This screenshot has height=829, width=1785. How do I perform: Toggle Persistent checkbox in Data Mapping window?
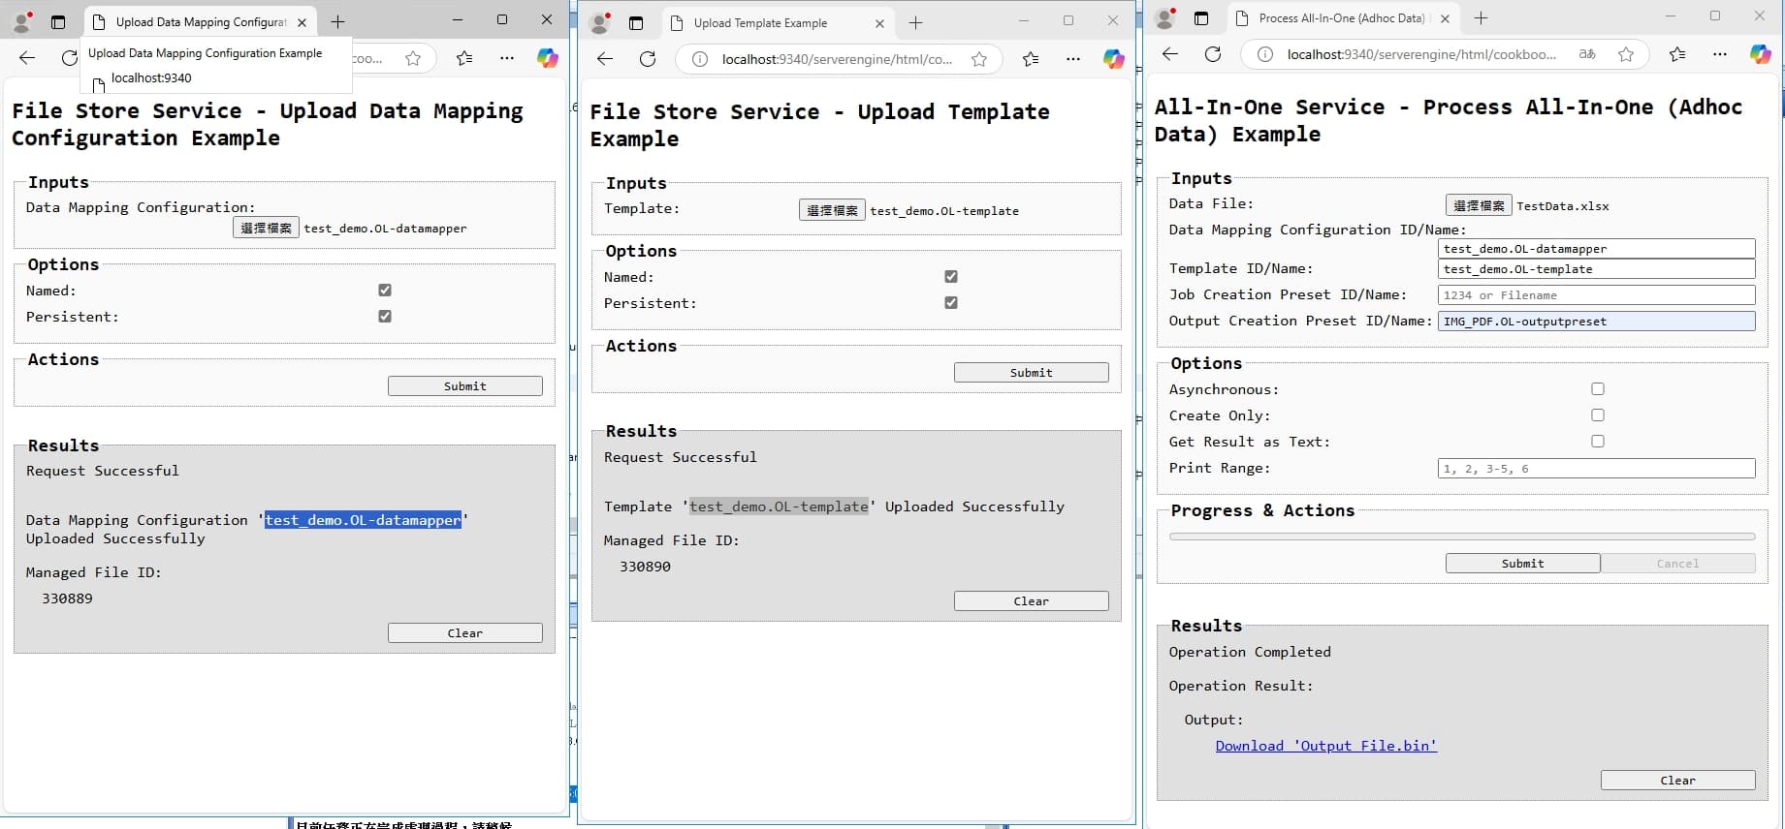pos(385,316)
